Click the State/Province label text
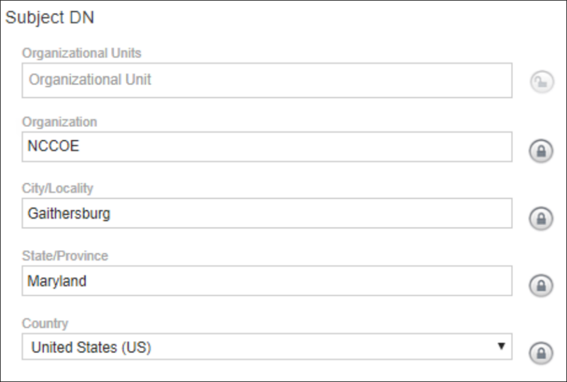The width and height of the screenshot is (567, 382). tap(65, 256)
